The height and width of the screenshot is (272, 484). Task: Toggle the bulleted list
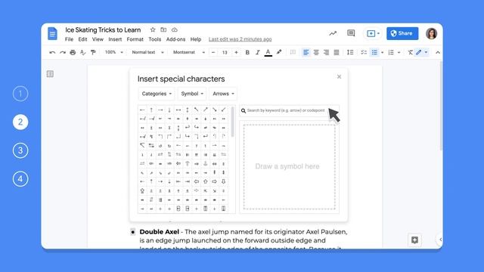[374, 52]
